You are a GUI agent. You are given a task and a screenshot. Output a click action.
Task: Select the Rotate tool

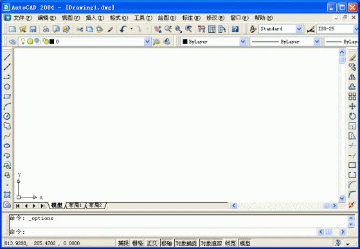(352, 116)
